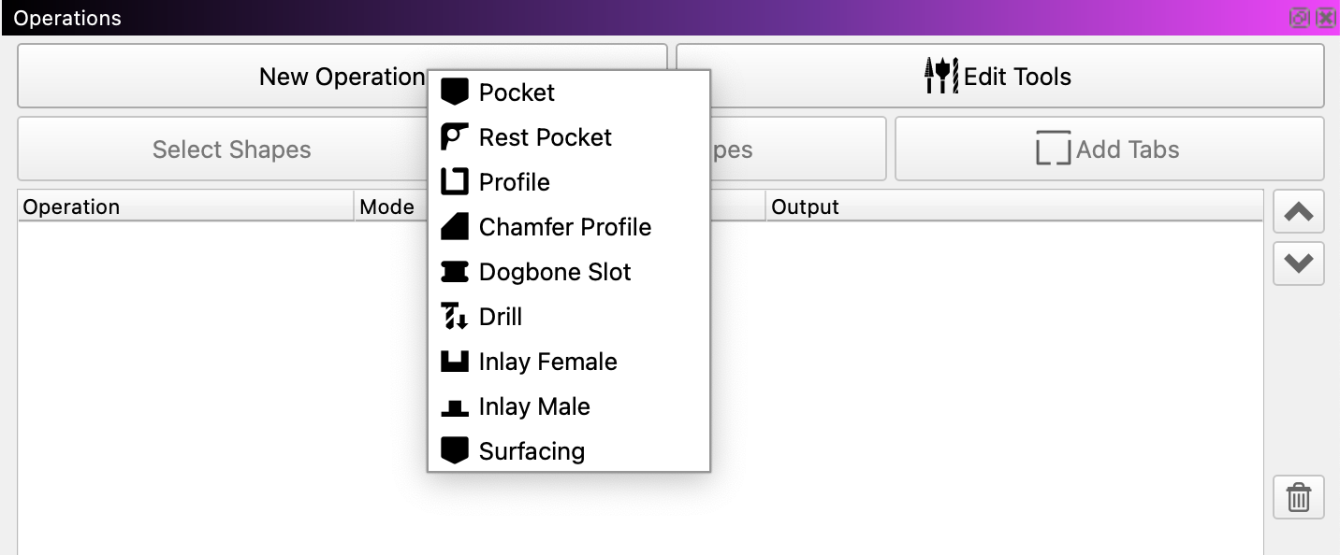Move operation down with the down arrow
Viewport: 1340px width, 555px height.
pyautogui.click(x=1298, y=263)
